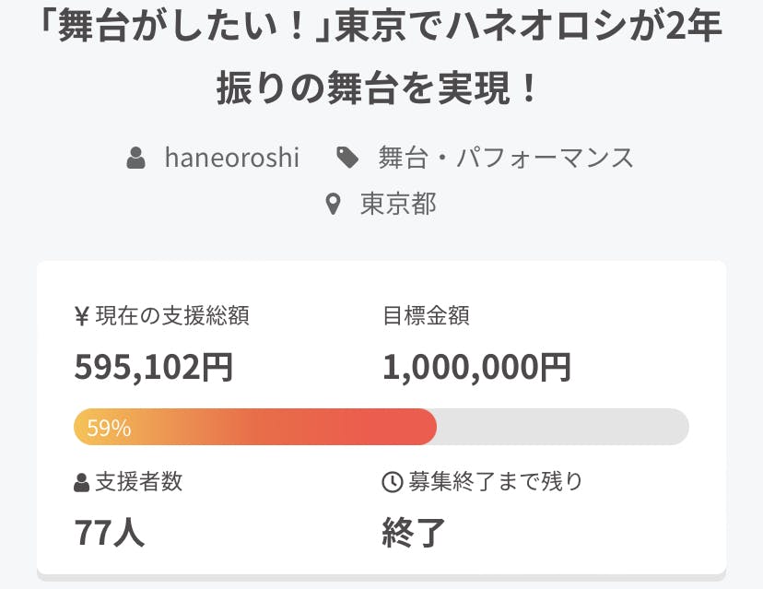Viewport: 763px width, 589px height.
Task: Click the 終了 status text
Action: click(x=414, y=532)
